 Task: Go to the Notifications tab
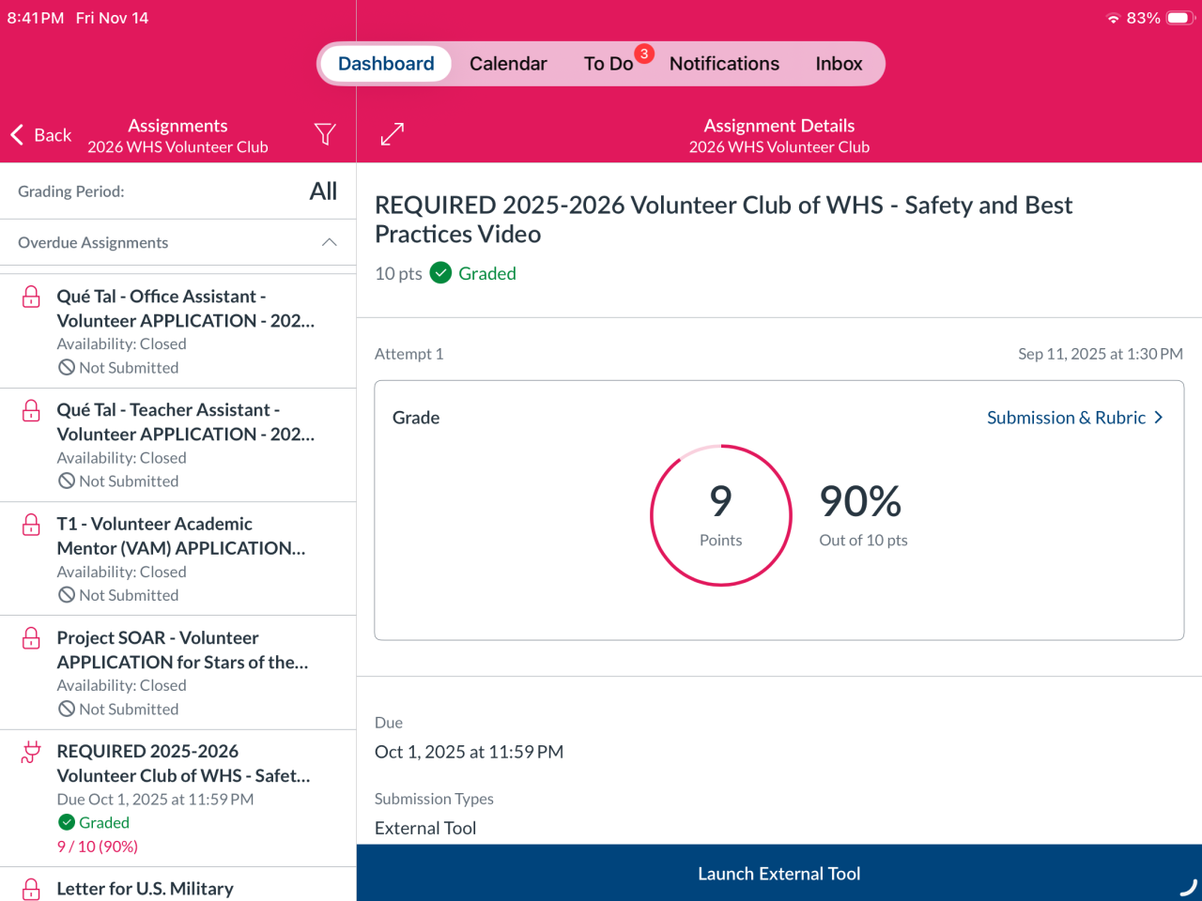click(724, 64)
